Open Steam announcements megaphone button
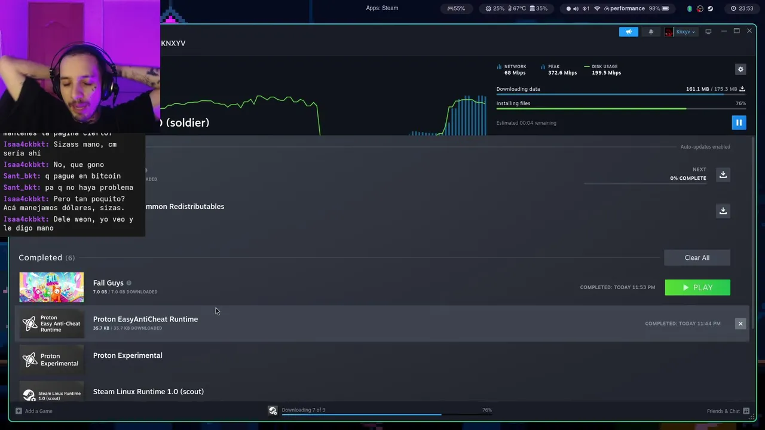The width and height of the screenshot is (765, 430). (x=628, y=32)
